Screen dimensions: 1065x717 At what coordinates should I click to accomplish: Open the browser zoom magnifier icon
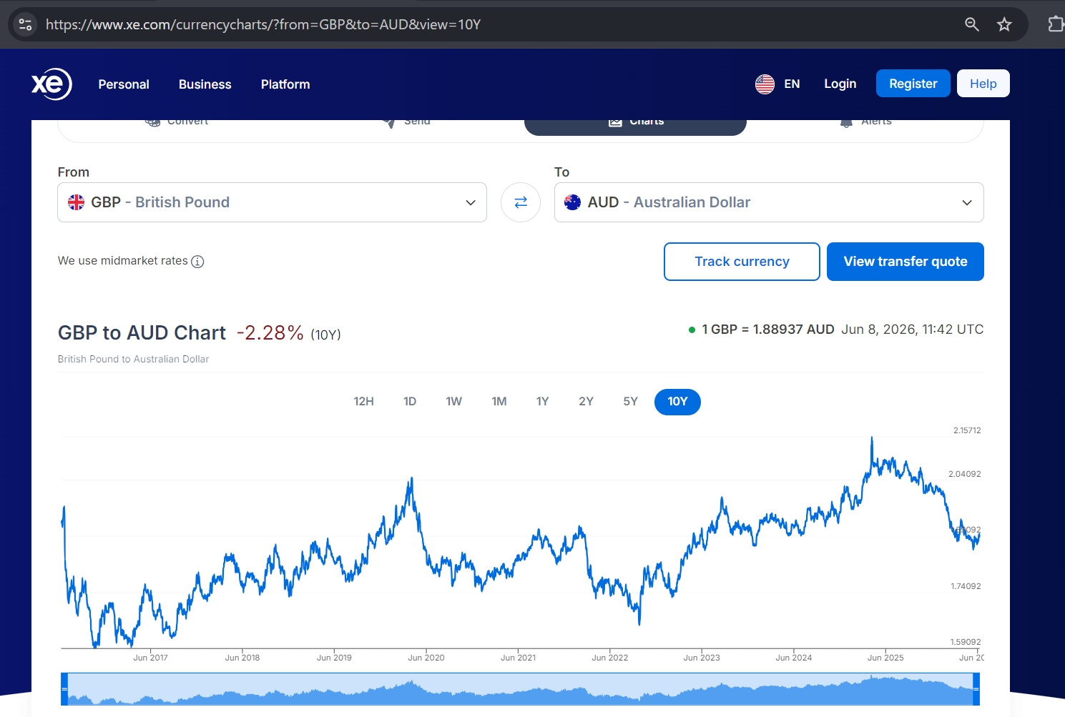coord(971,24)
